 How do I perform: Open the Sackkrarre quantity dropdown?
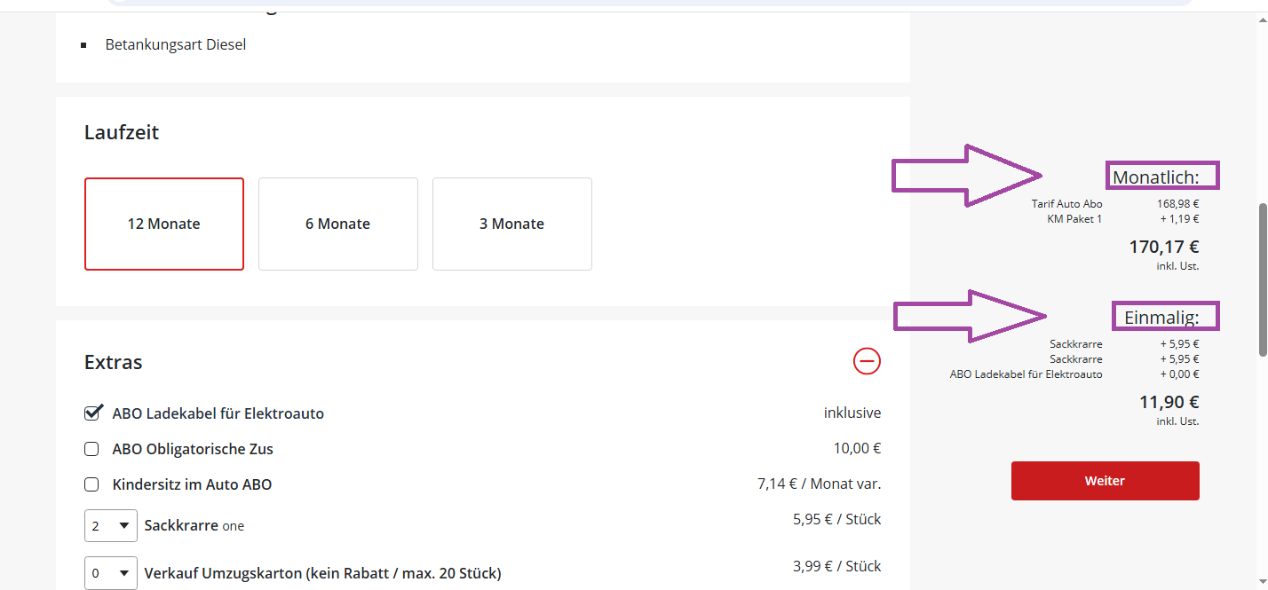[x=111, y=525]
